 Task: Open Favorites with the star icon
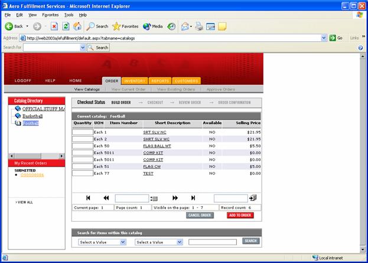[x=125, y=26]
